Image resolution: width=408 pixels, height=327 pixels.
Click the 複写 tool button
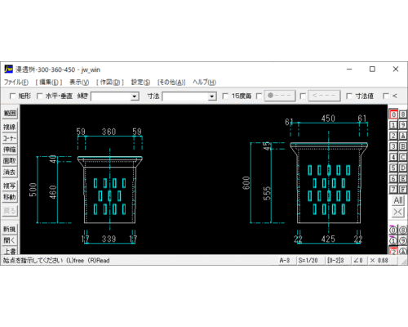click(x=10, y=186)
